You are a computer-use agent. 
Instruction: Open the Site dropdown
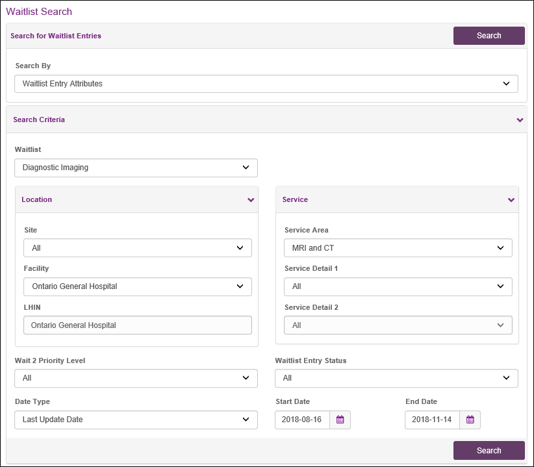pos(137,248)
